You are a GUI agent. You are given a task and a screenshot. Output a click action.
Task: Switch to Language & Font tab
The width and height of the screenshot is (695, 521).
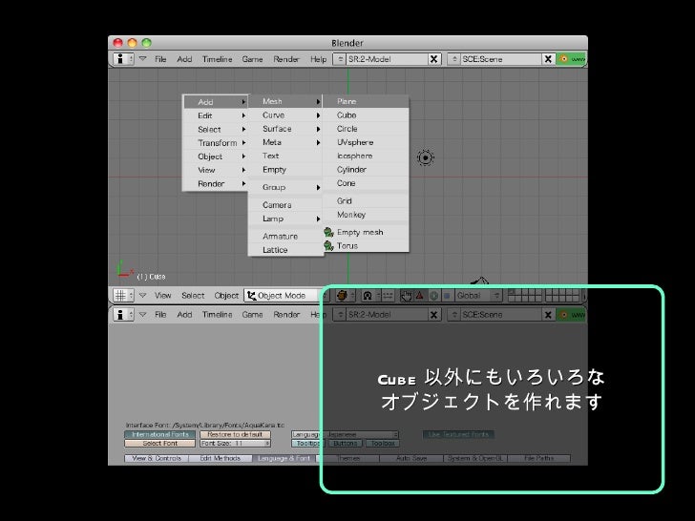tap(284, 458)
